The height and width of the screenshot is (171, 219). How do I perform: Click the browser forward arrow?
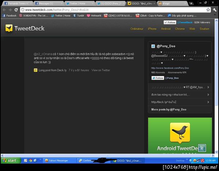click(10, 10)
